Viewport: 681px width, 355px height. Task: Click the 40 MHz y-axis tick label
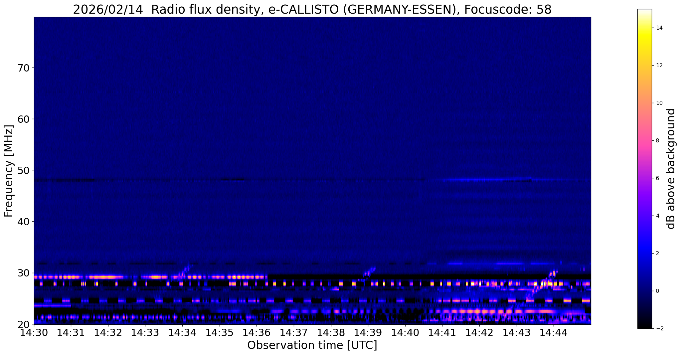pyautogui.click(x=23, y=222)
